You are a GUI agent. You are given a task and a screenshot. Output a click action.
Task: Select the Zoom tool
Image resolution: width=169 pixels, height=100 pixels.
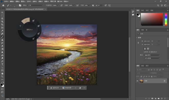click(x=2, y=76)
